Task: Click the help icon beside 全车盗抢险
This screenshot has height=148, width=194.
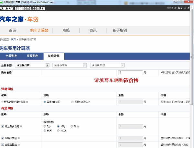Action: 19,145
